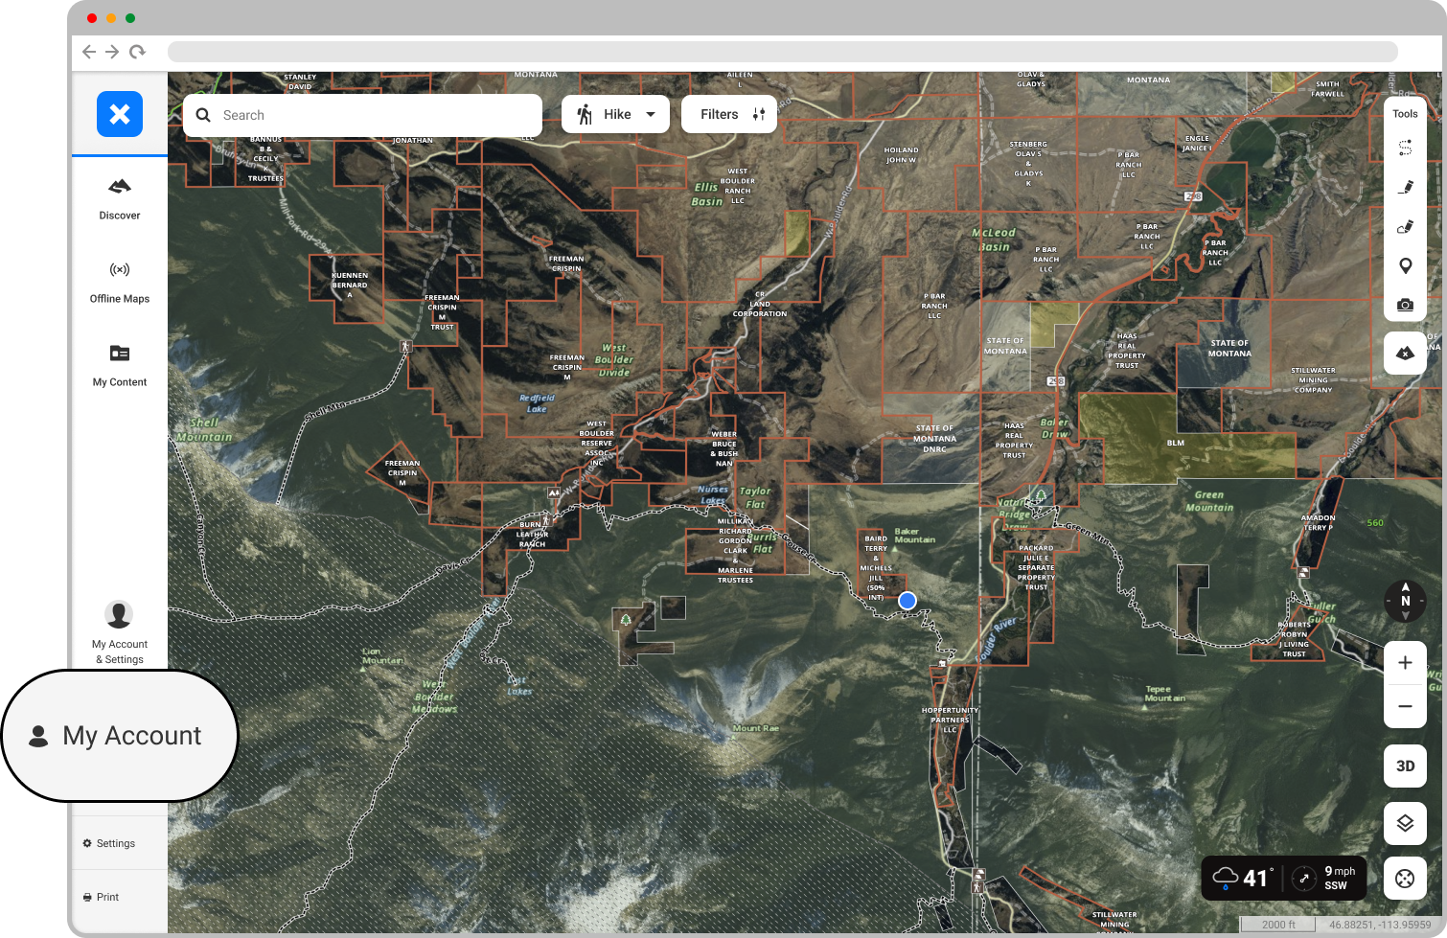Select the waypoint pin tool
The height and width of the screenshot is (938, 1447).
pos(1405,265)
